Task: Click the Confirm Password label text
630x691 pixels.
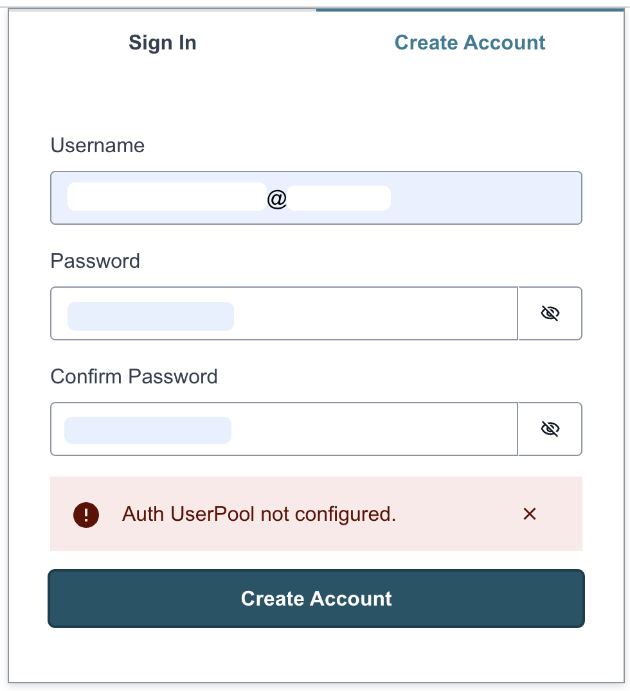Action: pyautogui.click(x=134, y=376)
